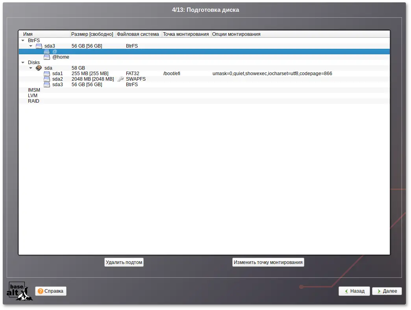Collapse the sda disk node
This screenshot has height=310, width=411.
pyautogui.click(x=31, y=68)
